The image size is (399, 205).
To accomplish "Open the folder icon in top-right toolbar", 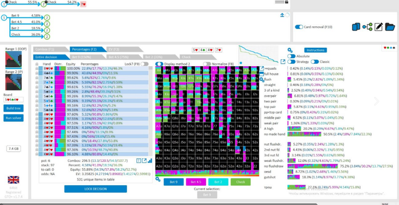I will [390, 27].
